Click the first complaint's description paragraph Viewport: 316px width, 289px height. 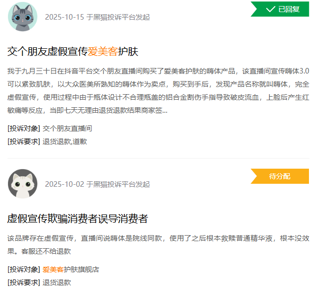coord(158,91)
